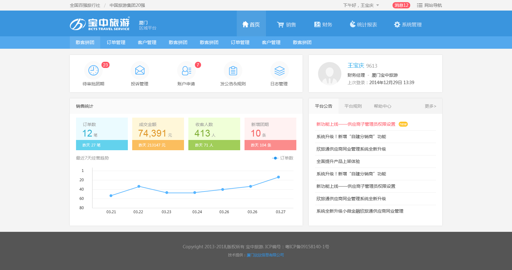Screen dimensions: 512x270
Task: Click the 厦门 区域平台 label
Action: pos(148,25)
